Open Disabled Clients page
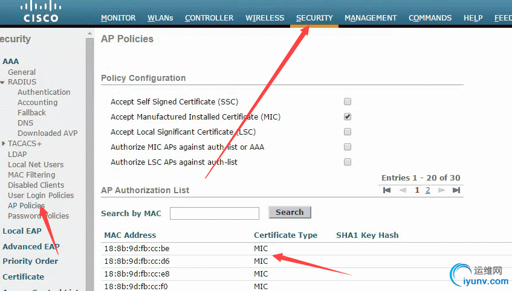This screenshot has width=512, height=291. 36,185
